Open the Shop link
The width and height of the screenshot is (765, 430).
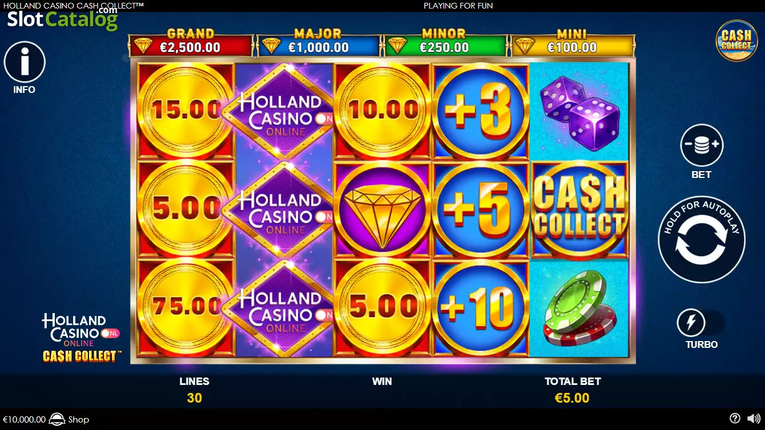pos(79,420)
